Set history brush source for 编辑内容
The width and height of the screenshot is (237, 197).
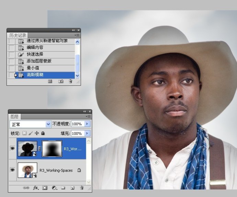12,48
